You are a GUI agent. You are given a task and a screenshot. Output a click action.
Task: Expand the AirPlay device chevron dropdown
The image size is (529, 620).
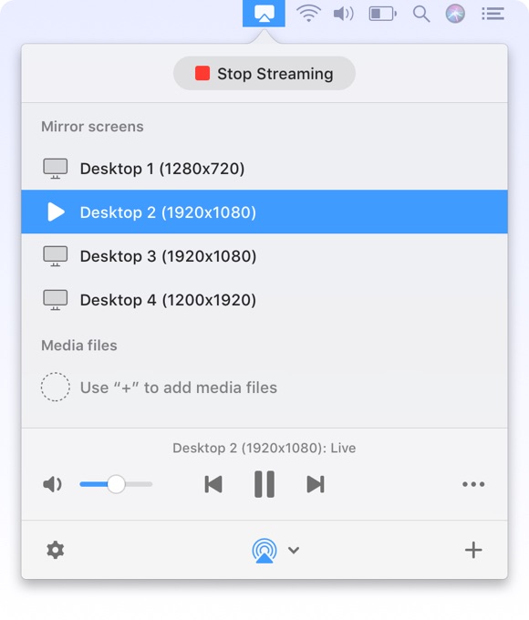(x=294, y=550)
